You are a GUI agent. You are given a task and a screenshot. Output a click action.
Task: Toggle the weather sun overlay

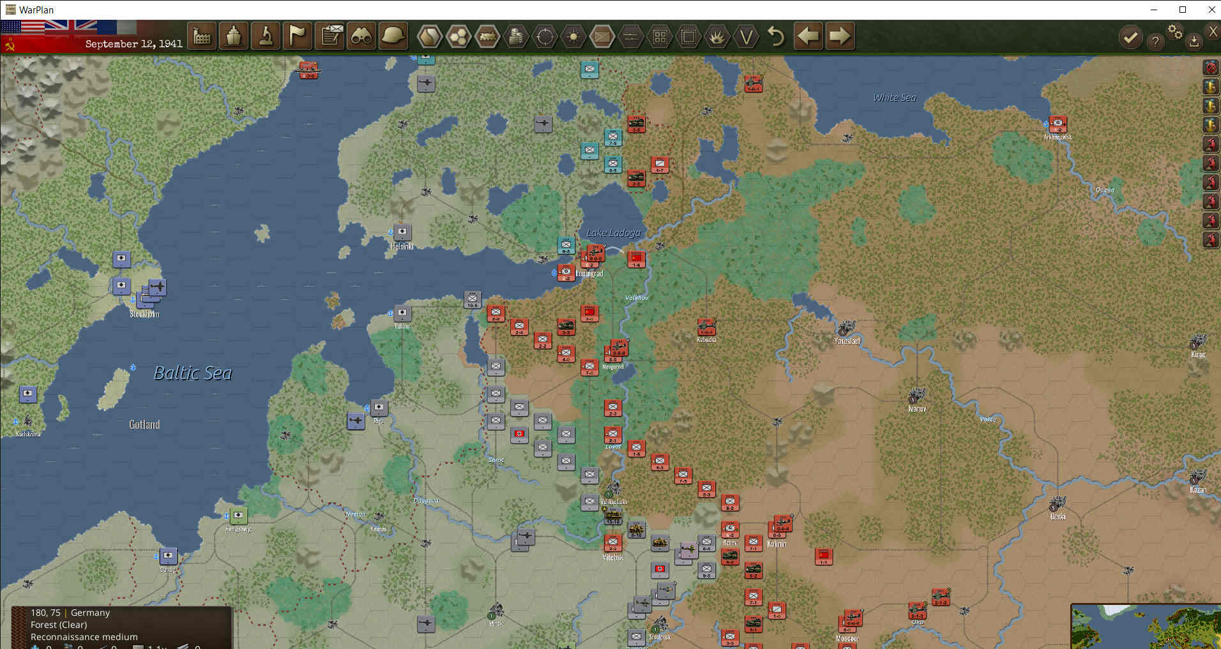(573, 36)
